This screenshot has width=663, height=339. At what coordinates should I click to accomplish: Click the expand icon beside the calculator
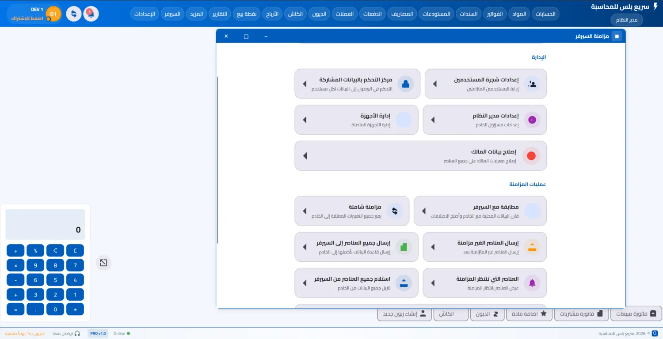(x=103, y=263)
